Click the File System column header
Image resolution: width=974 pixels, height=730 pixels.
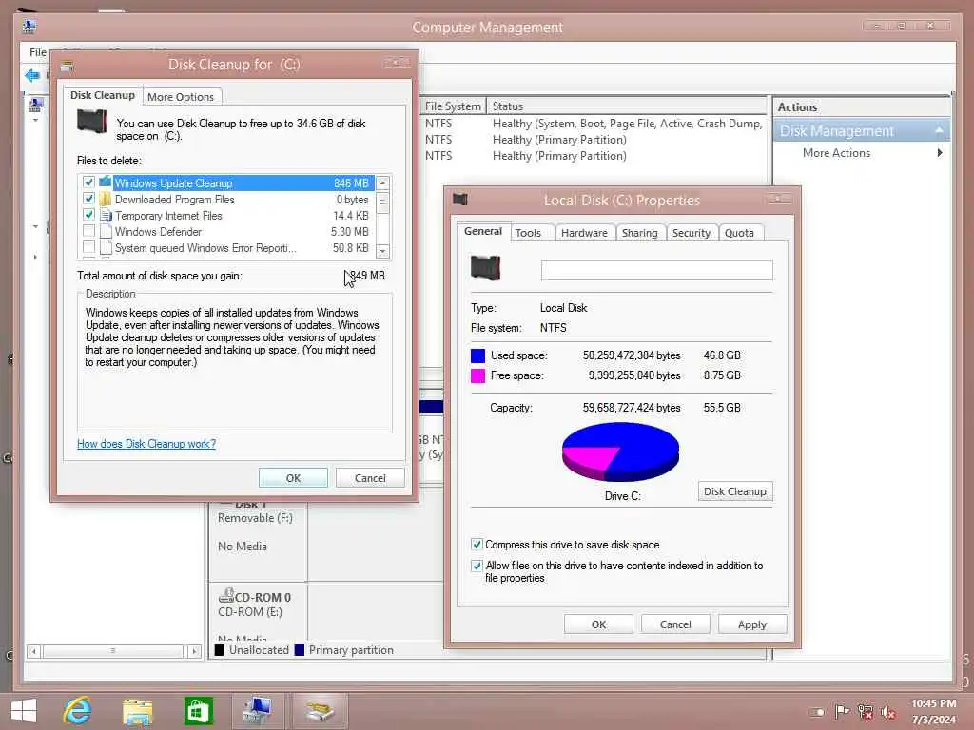pyautogui.click(x=453, y=106)
